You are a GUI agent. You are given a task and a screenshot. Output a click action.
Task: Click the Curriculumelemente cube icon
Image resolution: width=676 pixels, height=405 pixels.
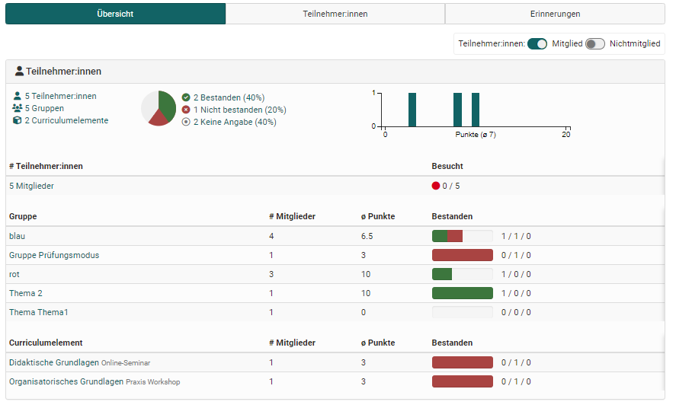pyautogui.click(x=17, y=120)
